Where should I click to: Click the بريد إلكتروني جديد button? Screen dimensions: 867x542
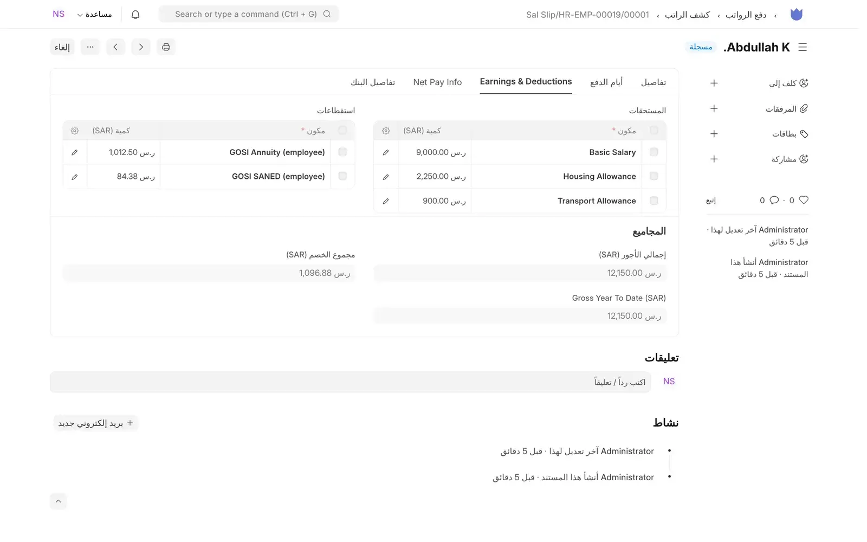pyautogui.click(x=96, y=423)
